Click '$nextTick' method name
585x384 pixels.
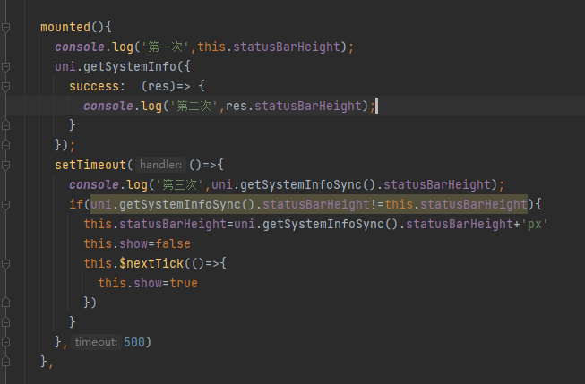(x=151, y=263)
